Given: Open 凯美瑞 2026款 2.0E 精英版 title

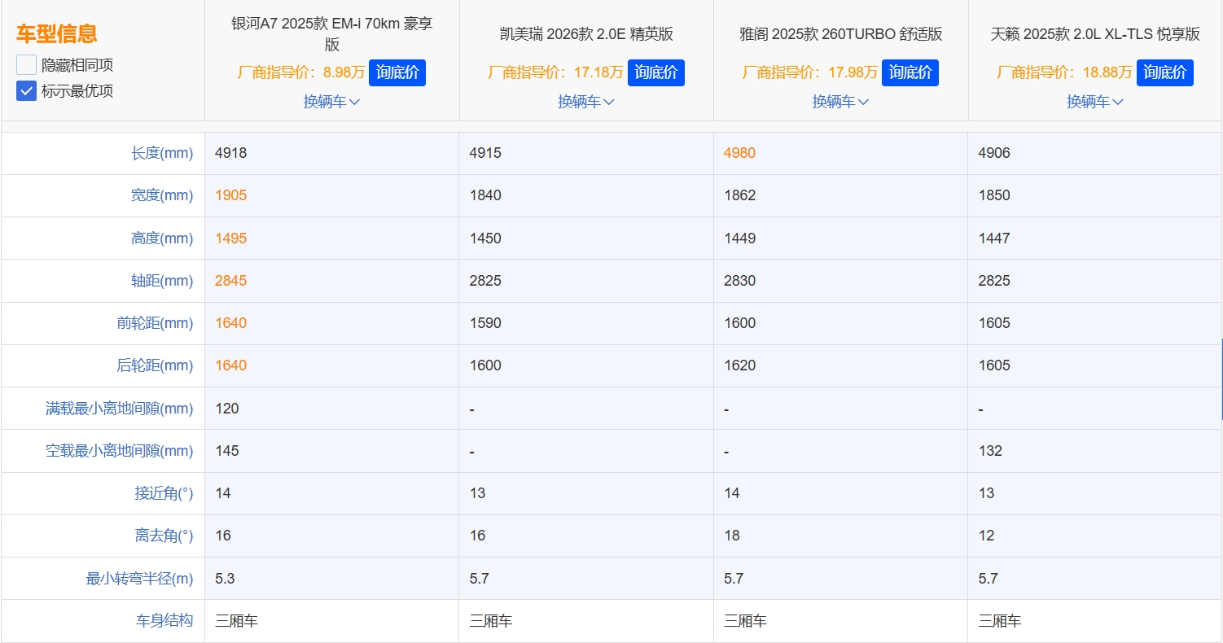Looking at the screenshot, I should click(586, 34).
